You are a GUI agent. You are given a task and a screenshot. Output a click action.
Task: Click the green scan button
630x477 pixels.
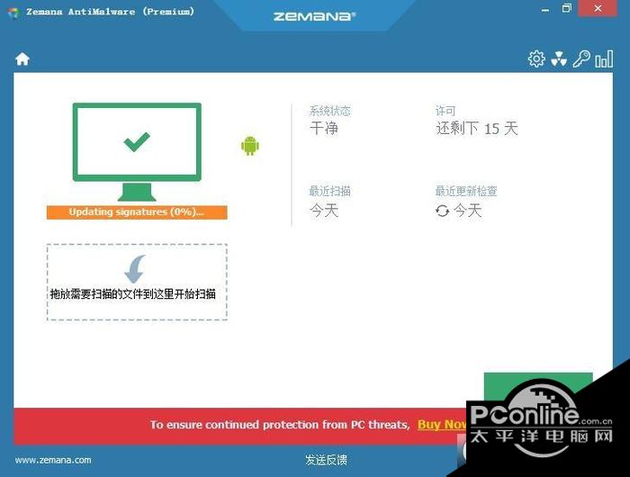[537, 389]
